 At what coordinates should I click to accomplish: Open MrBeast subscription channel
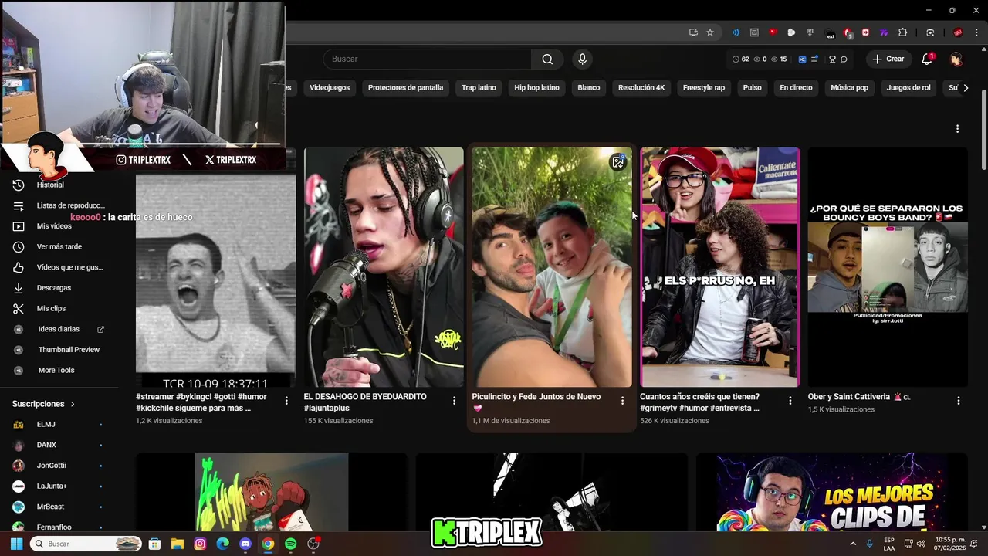(59, 507)
